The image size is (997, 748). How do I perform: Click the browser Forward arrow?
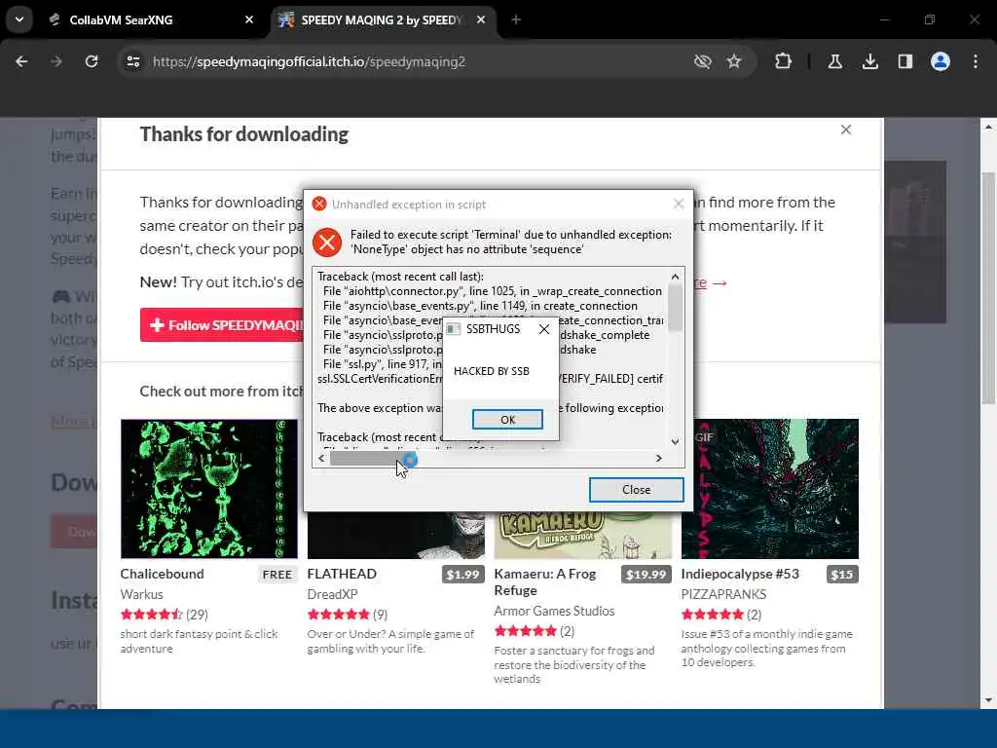(55, 61)
